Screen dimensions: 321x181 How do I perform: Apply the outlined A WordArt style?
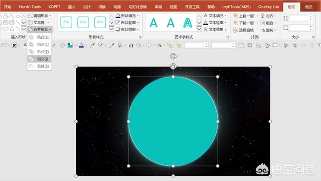tap(188, 23)
